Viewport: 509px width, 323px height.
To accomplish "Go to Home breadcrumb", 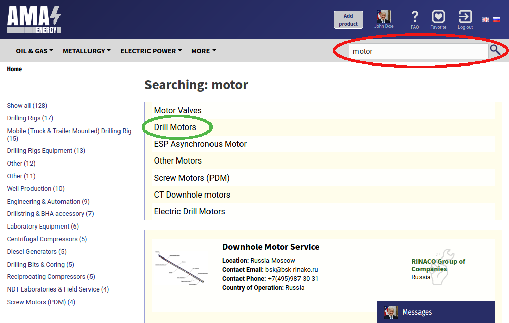I will click(14, 69).
